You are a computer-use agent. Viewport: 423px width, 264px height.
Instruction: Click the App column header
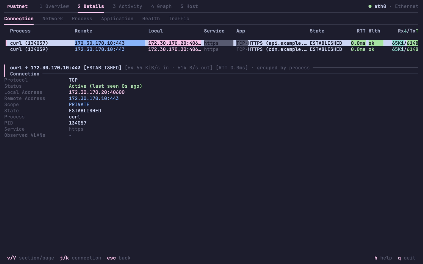coord(241,31)
